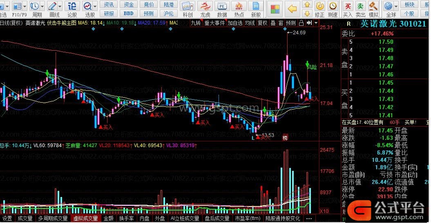Toggle 均线 moving averages display

[x=250, y=23]
